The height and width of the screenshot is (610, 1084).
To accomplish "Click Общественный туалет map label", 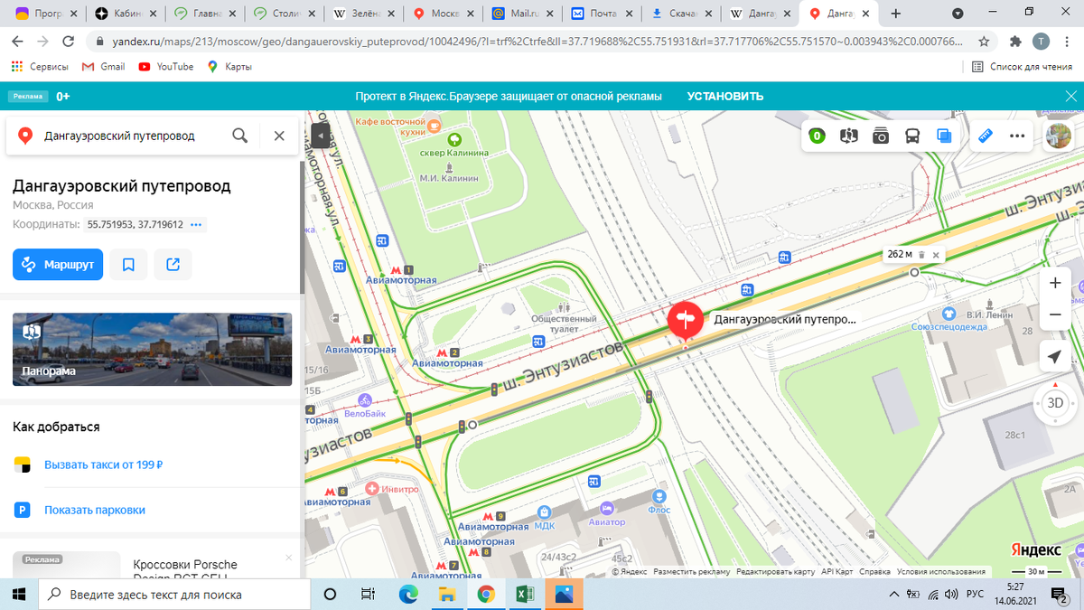I will tap(565, 324).
